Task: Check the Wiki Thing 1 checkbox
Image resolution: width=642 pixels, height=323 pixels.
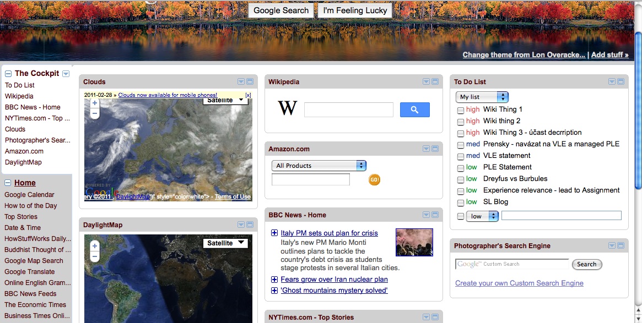Action: click(x=461, y=110)
